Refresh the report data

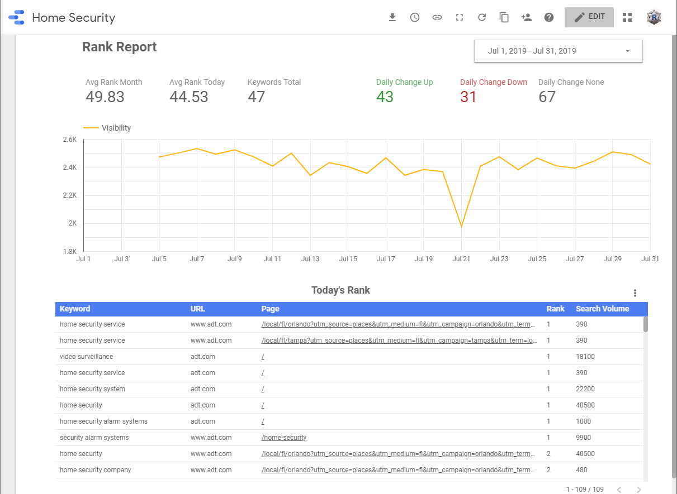coord(482,17)
